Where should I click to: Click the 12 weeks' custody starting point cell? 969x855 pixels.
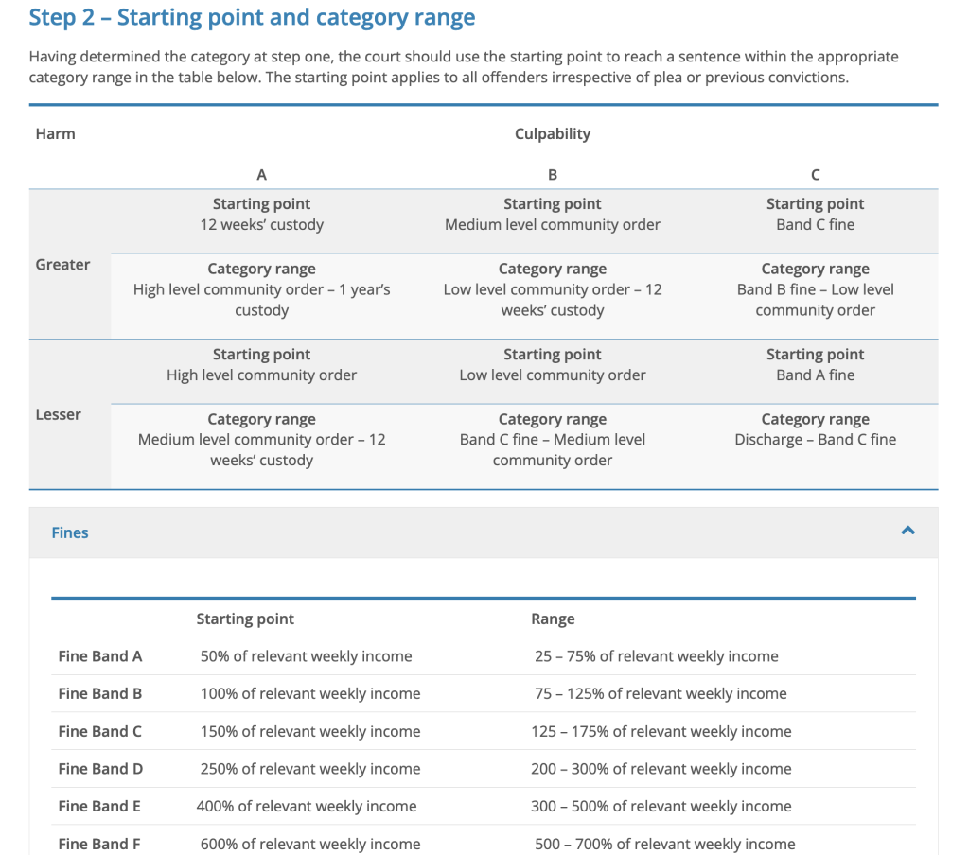point(261,224)
